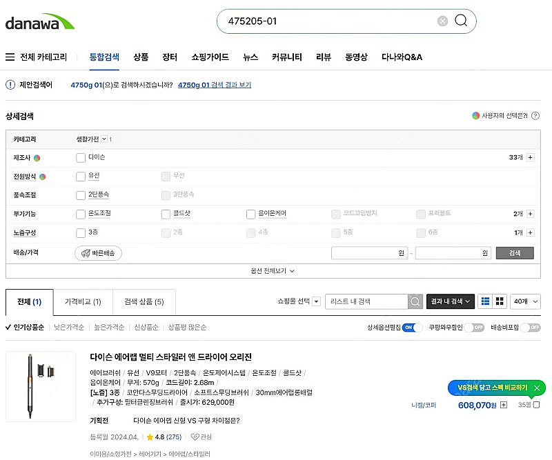The height and width of the screenshot is (460, 552).
Task: Sort by 높은가격순
Action: pyautogui.click(x=109, y=328)
